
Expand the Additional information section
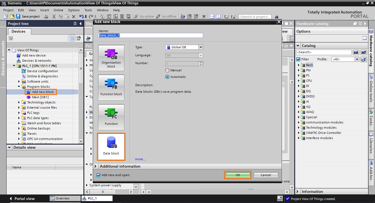click(96, 166)
